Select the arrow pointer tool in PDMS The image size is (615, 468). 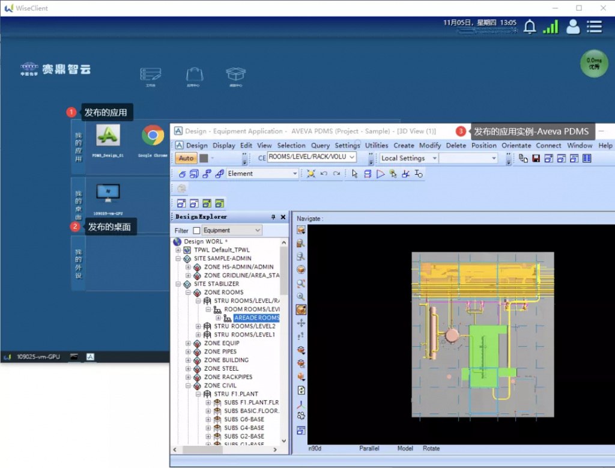click(354, 174)
